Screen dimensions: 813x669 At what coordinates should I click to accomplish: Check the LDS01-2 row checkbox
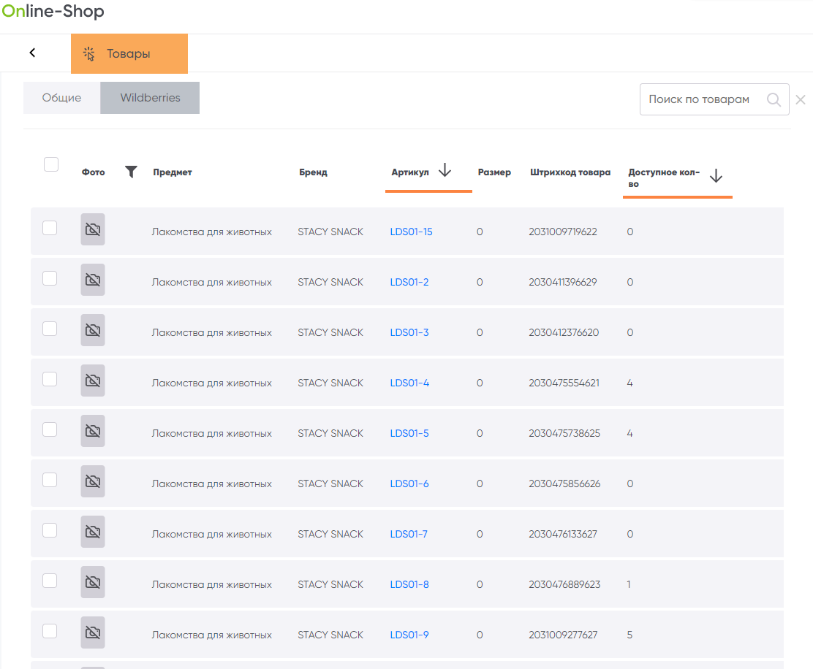click(50, 278)
